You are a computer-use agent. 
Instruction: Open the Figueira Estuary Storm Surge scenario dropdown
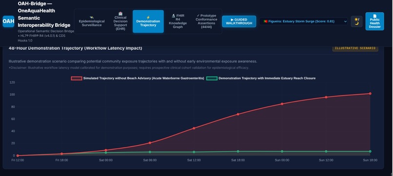coord(303,21)
